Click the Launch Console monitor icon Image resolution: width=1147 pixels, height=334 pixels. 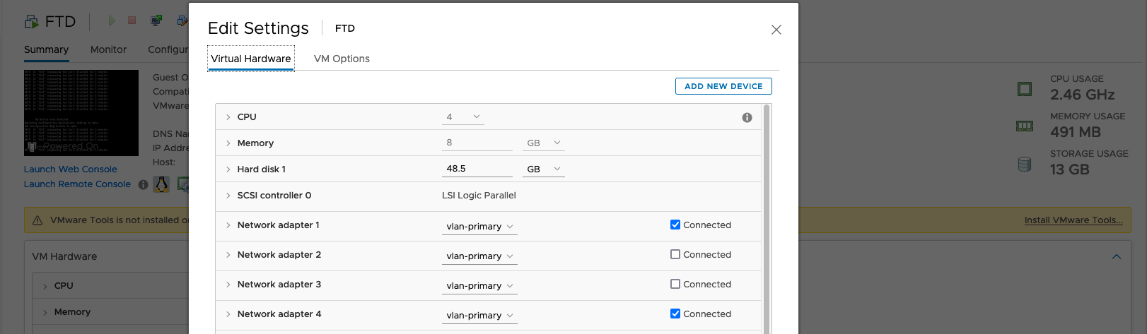(x=156, y=21)
